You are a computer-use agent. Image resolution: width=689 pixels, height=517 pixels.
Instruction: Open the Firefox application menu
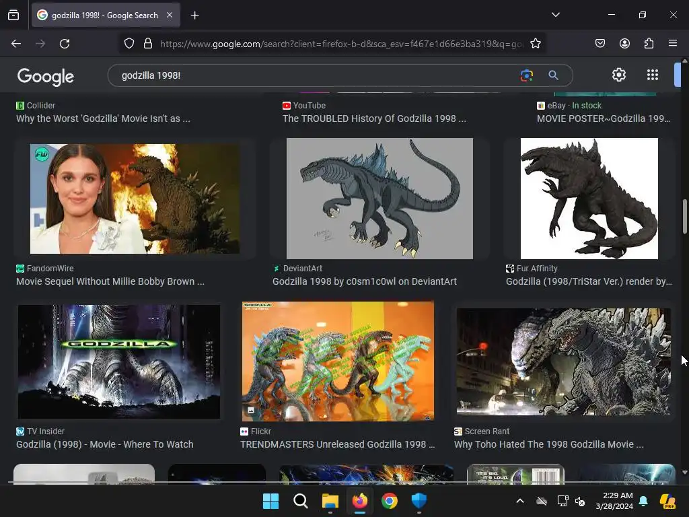click(x=673, y=43)
